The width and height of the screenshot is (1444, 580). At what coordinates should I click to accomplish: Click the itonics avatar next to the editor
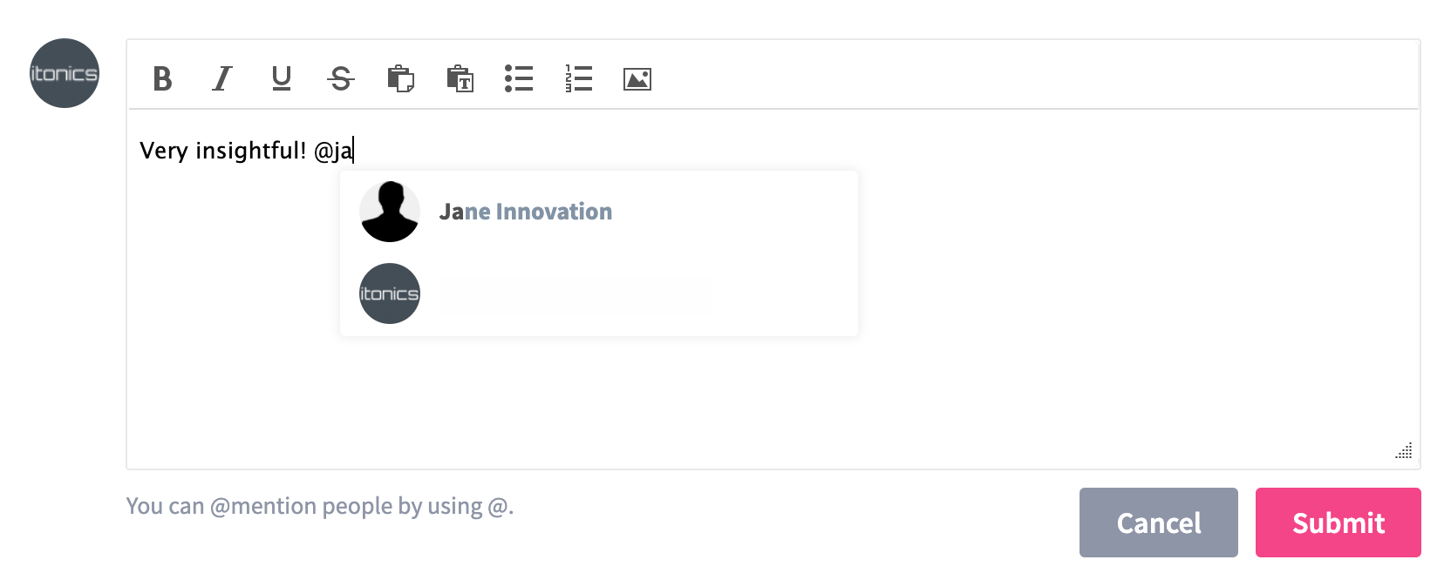click(64, 72)
